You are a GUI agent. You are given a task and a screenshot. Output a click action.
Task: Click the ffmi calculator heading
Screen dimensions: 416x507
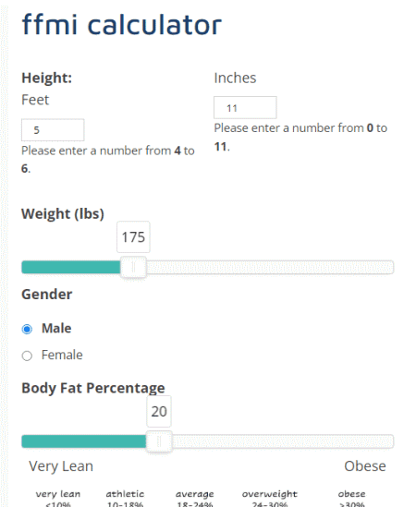122,25
